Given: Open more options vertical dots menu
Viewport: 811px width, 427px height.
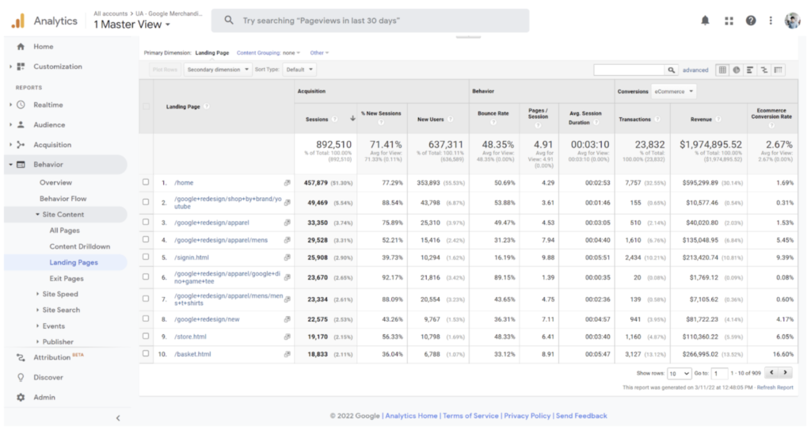Looking at the screenshot, I should point(771,21).
